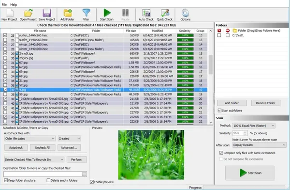Open the File menu
The image size is (290, 190).
click(4, 4)
